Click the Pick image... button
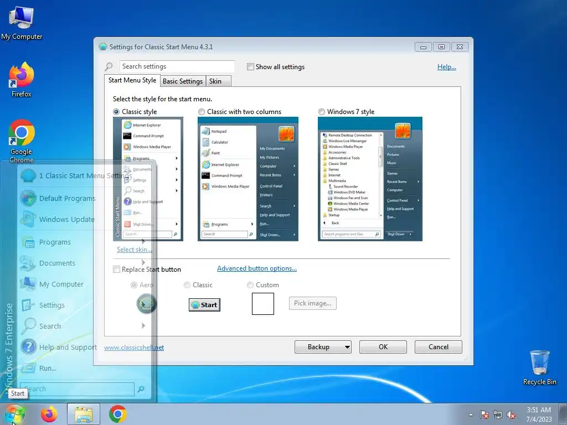 [313, 303]
